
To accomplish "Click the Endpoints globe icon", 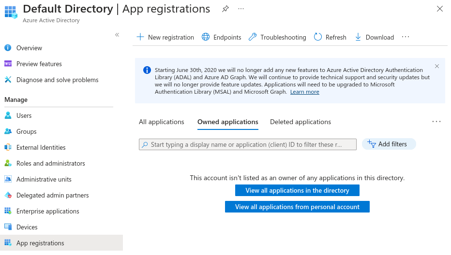I will tap(206, 37).
